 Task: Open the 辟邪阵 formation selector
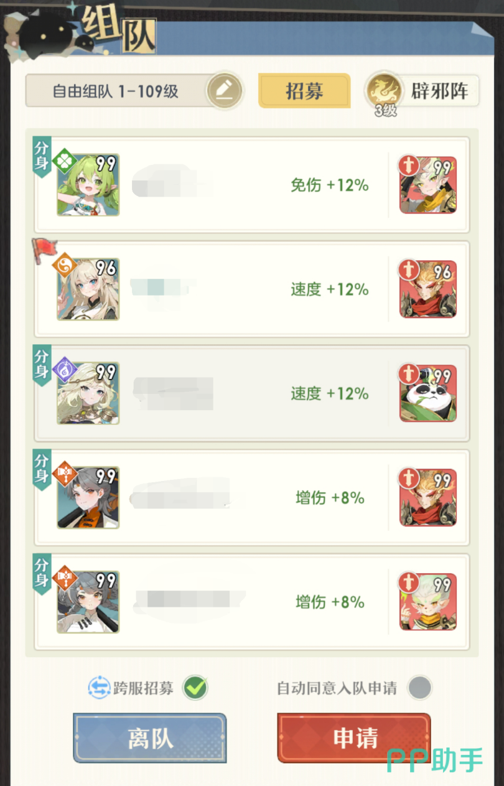pyautogui.click(x=422, y=92)
